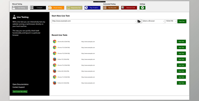The image size is (199, 101).
Task: Select the 'Chrome 76 (1024x768)' text
Action: 64,65
